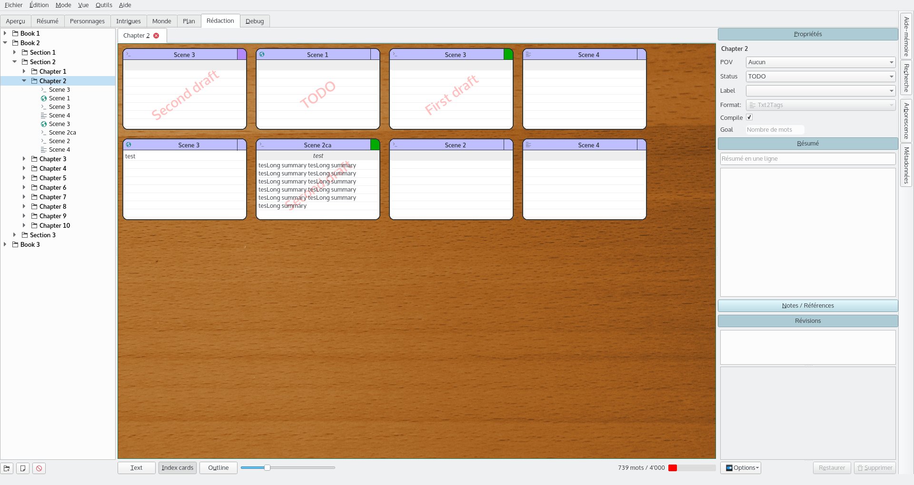Open the Outils menu
Screen dimensions: 914x485
tap(104, 5)
